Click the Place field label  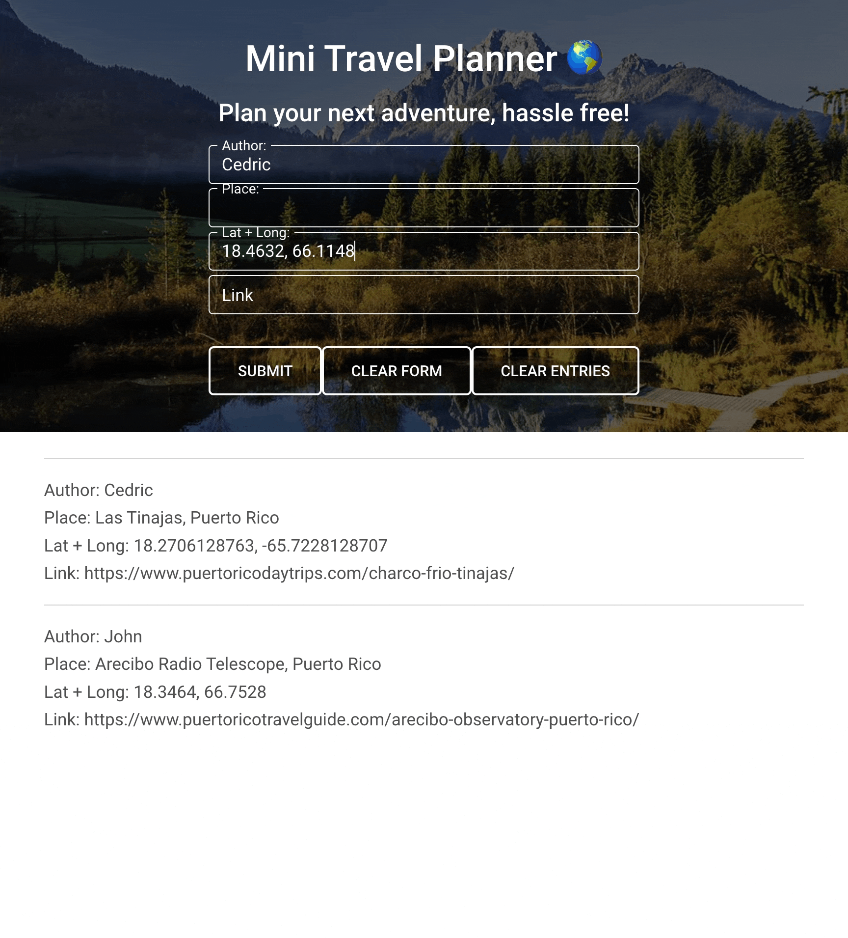pyautogui.click(x=240, y=189)
